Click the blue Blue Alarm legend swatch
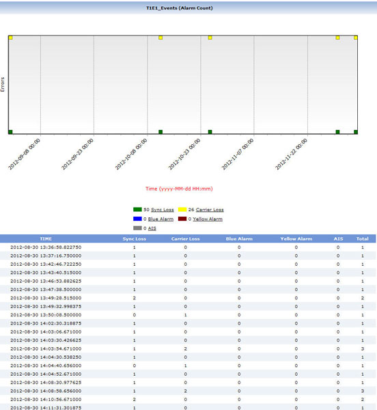Screen dimensions: 377x410 click(137, 219)
